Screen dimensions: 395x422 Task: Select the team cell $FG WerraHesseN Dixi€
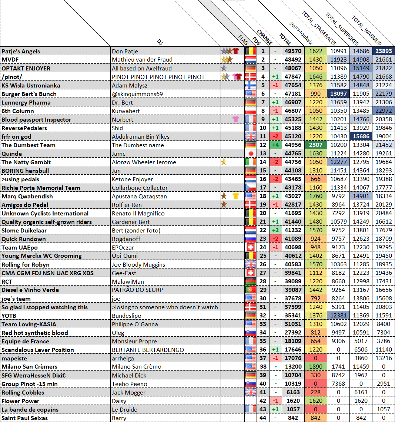click(56, 375)
